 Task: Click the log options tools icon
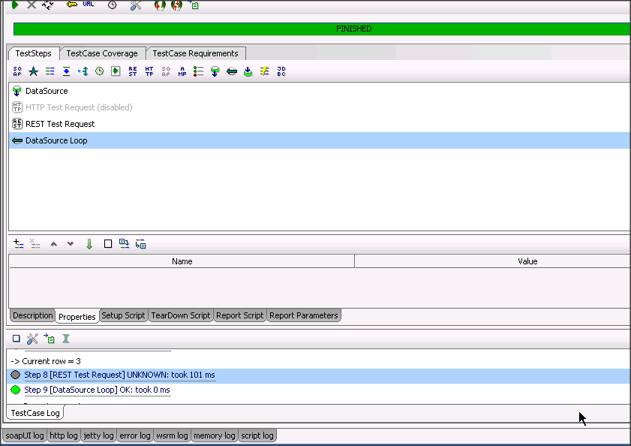click(32, 339)
